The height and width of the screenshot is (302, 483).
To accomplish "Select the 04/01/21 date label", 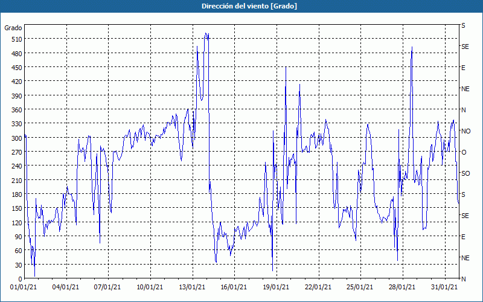I will coord(66,288).
